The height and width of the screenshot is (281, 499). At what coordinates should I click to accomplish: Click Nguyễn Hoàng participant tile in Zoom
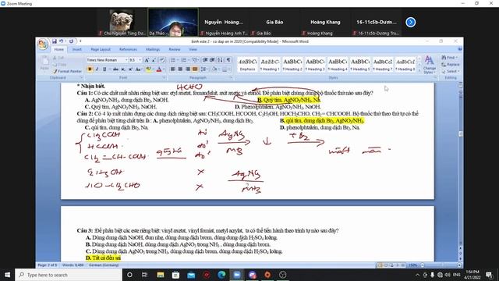pyautogui.click(x=224, y=22)
